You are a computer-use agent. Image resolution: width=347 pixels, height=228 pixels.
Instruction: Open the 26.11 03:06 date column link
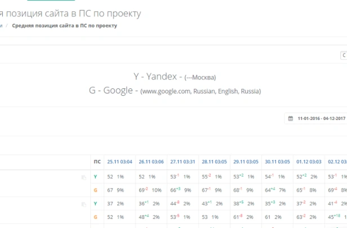151,162
